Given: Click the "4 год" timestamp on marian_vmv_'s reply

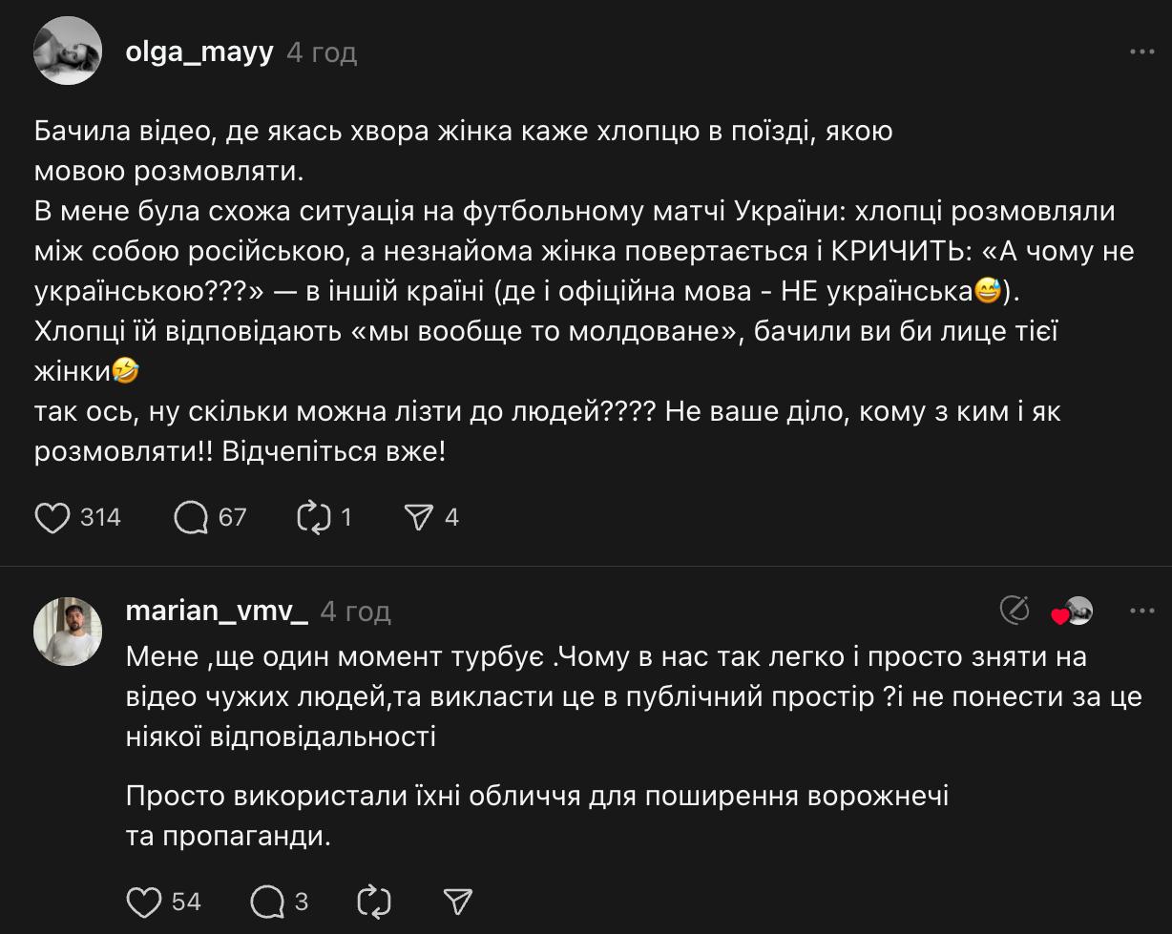Looking at the screenshot, I should (x=356, y=611).
